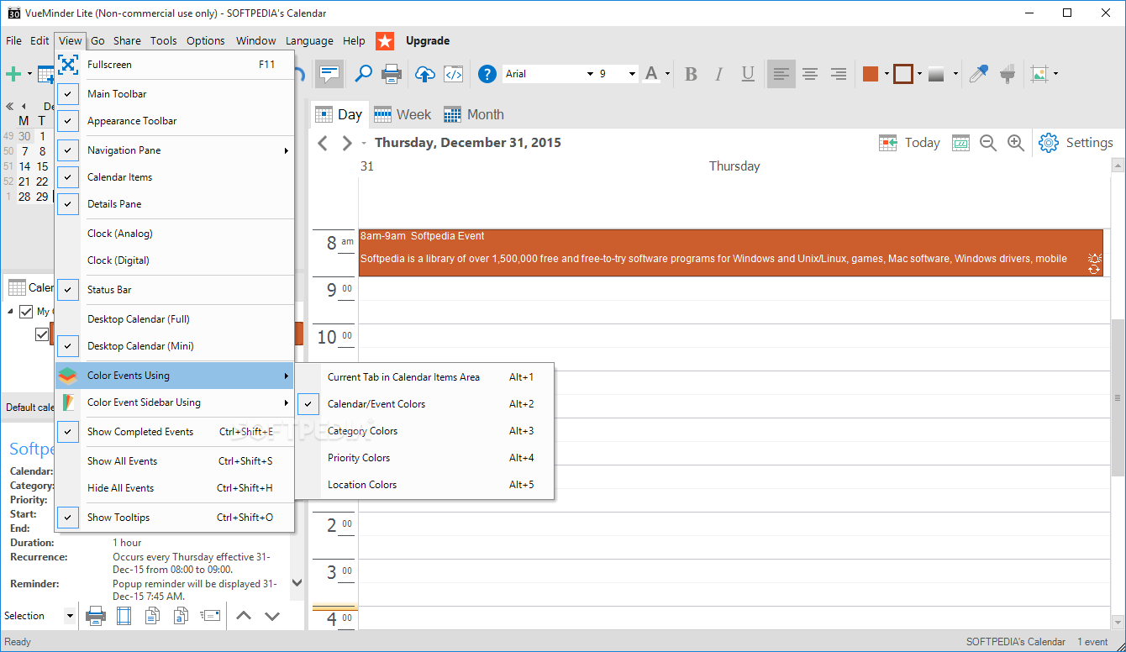1126x652 pixels.
Task: Print details with the details pane printer icon
Action: [96, 616]
